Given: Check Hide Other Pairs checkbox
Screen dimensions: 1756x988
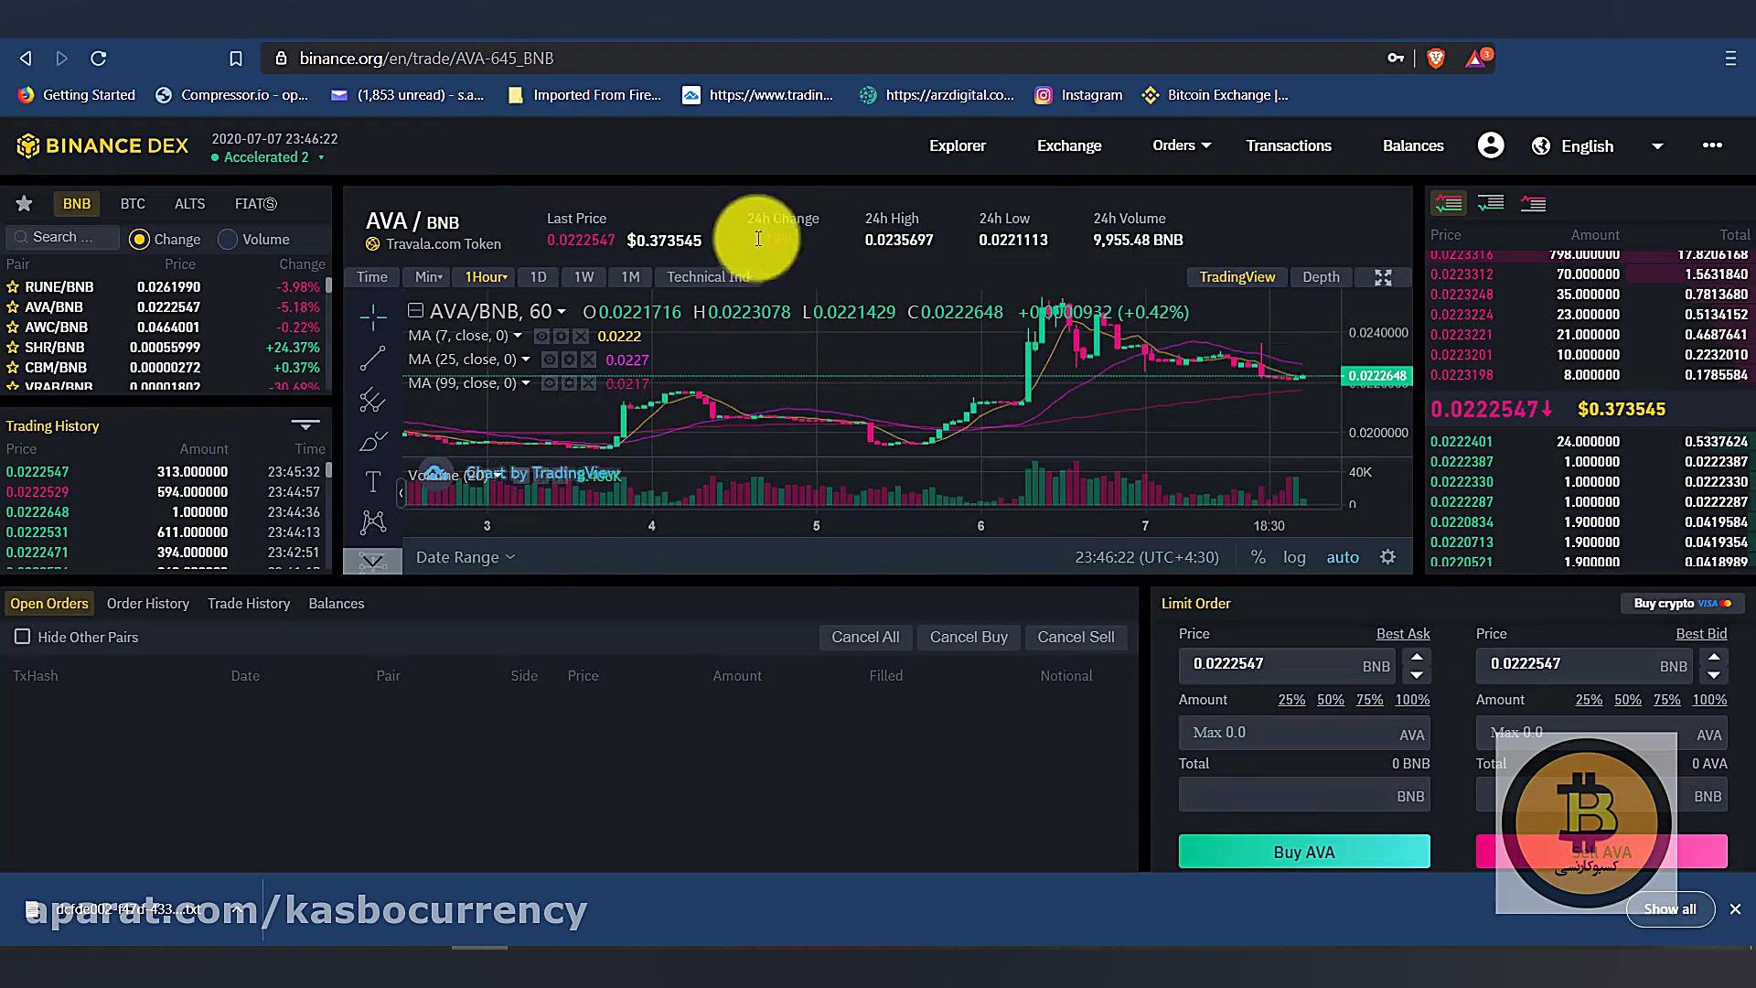Looking at the screenshot, I should coord(23,637).
